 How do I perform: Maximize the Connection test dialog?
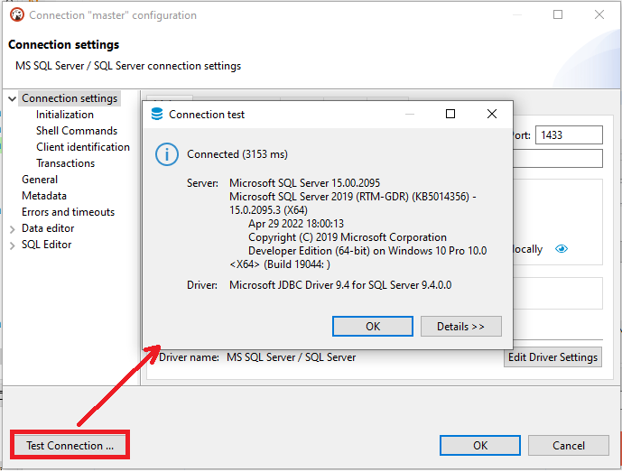pos(450,115)
